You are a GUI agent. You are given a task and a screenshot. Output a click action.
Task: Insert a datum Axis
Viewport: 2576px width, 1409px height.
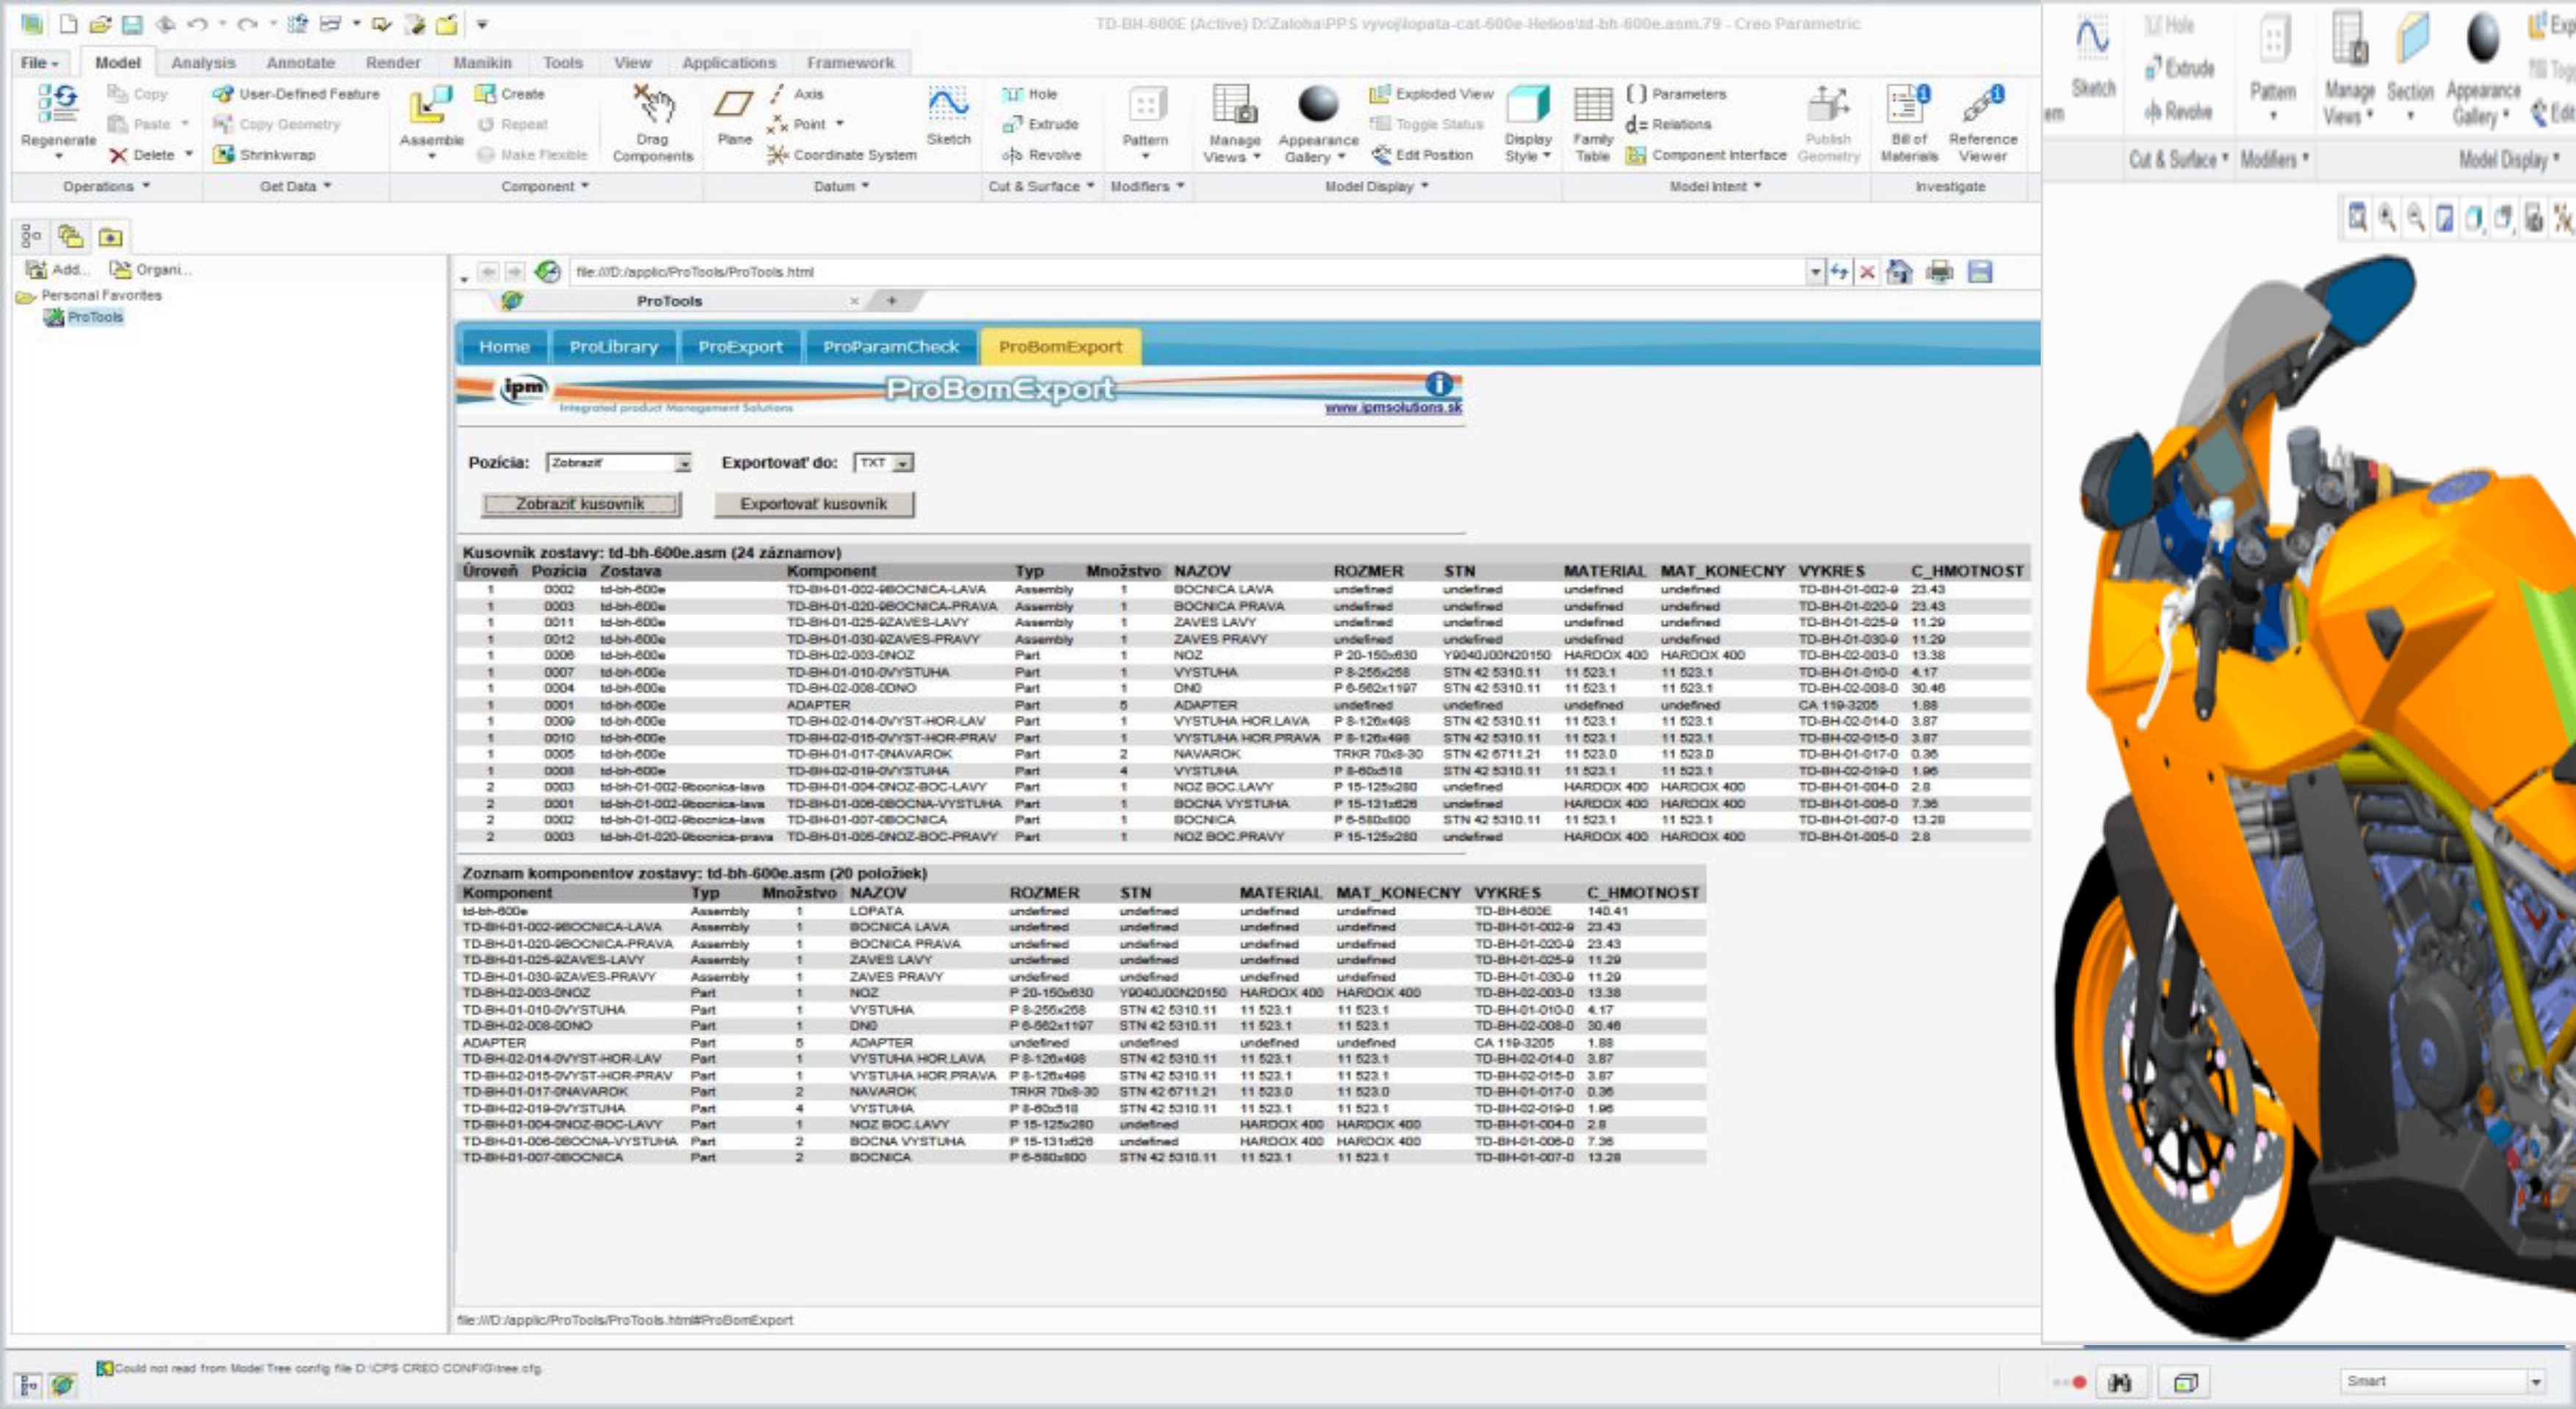click(797, 94)
